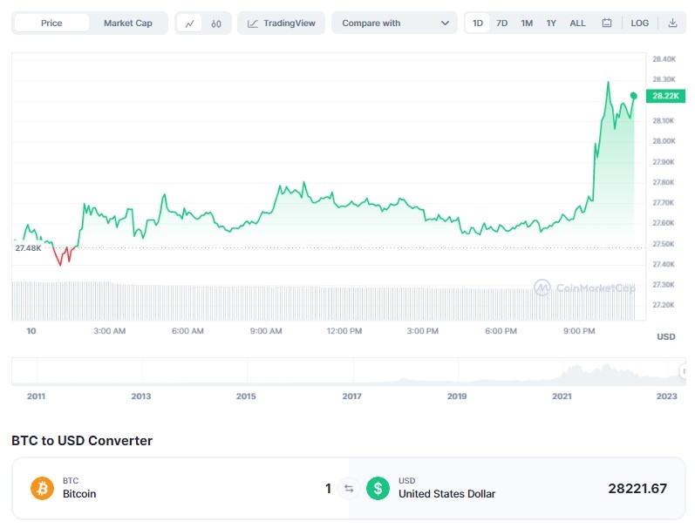Select the 1M time range
Image resolution: width=695 pixels, height=528 pixels.
(x=527, y=23)
